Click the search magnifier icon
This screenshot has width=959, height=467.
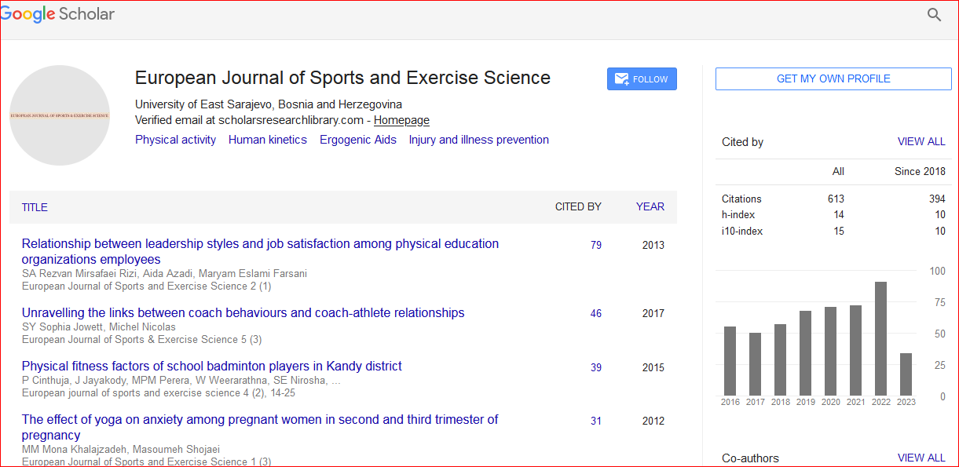[x=934, y=15]
